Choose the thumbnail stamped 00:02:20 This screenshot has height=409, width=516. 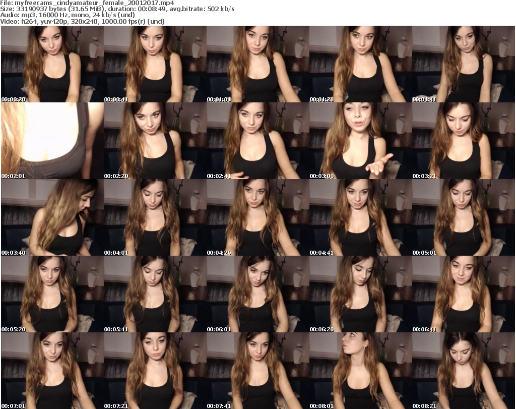coord(155,141)
